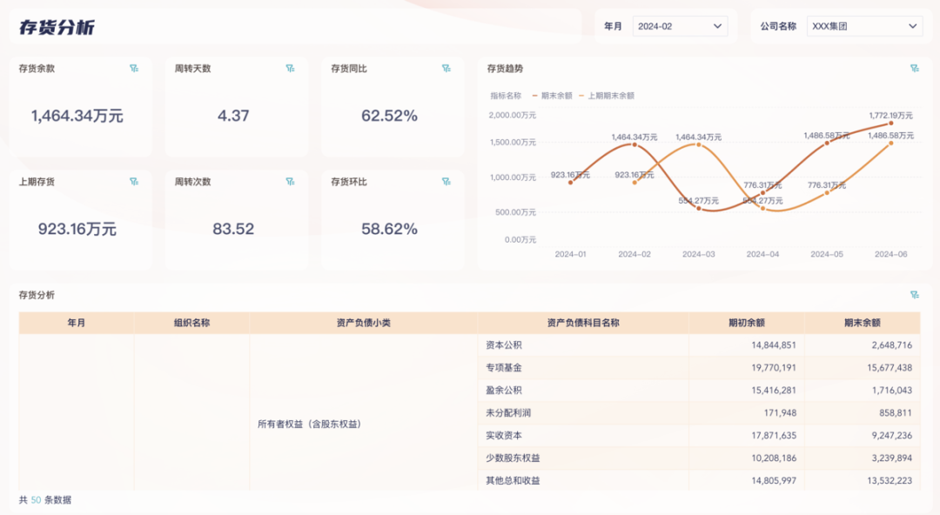Open the 年月 dropdown showing 2024-02

pos(679,26)
